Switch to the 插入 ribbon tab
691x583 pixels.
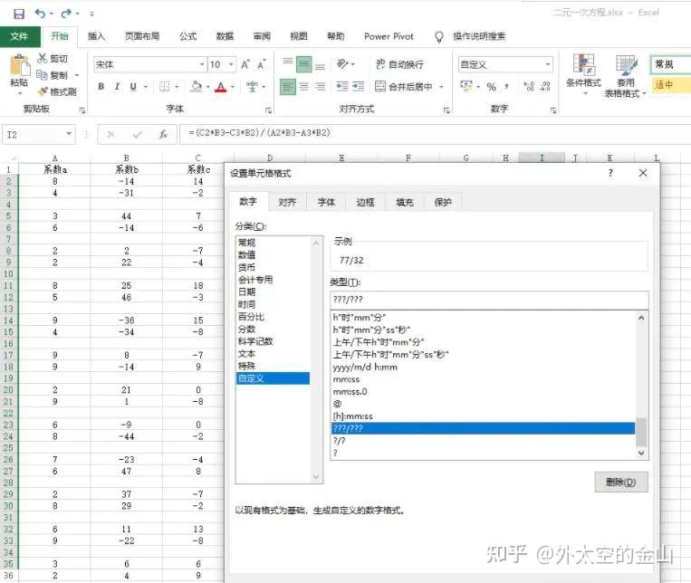pyautogui.click(x=96, y=36)
